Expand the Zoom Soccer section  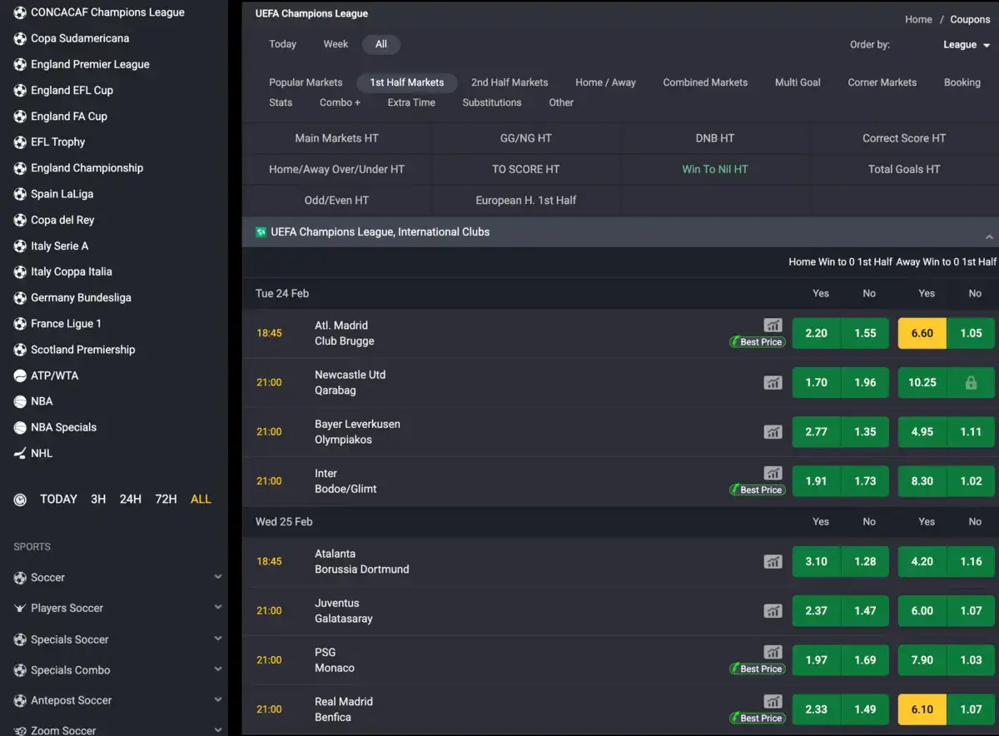click(x=218, y=730)
